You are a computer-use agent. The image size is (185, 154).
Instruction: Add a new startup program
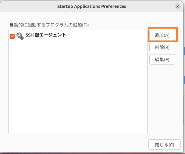click(x=162, y=35)
